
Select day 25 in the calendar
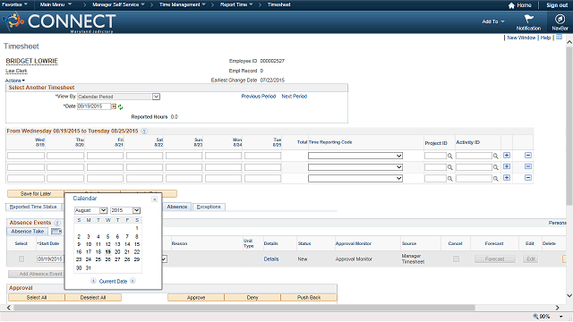[98, 259]
